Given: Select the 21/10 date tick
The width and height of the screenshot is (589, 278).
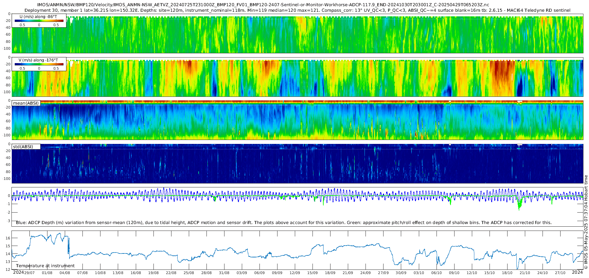Looking at the screenshot, I should coord(525,273).
